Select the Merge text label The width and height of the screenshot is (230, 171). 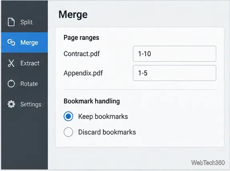pyautogui.click(x=29, y=43)
